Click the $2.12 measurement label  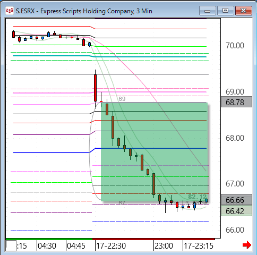coord(198,197)
